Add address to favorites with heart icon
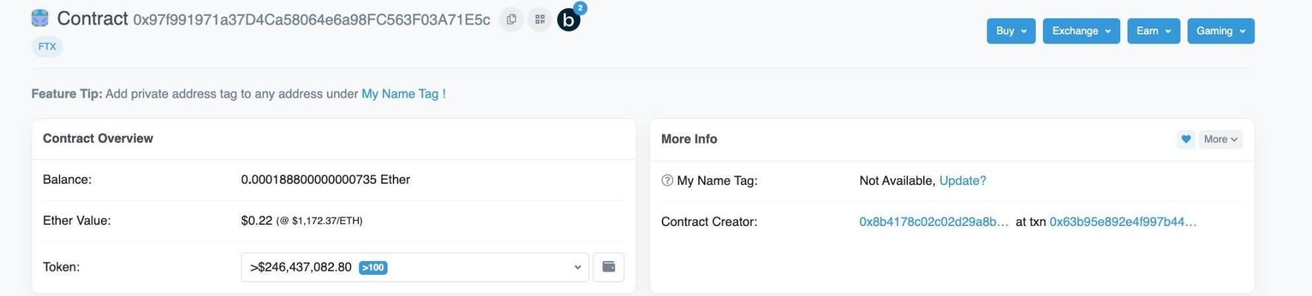 click(1186, 139)
